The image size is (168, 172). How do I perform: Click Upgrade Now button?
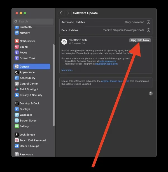(x=140, y=40)
